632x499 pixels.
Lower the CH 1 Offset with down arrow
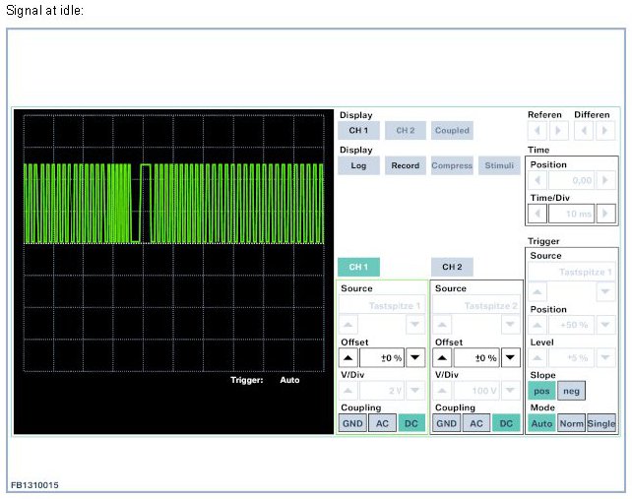[x=415, y=357]
